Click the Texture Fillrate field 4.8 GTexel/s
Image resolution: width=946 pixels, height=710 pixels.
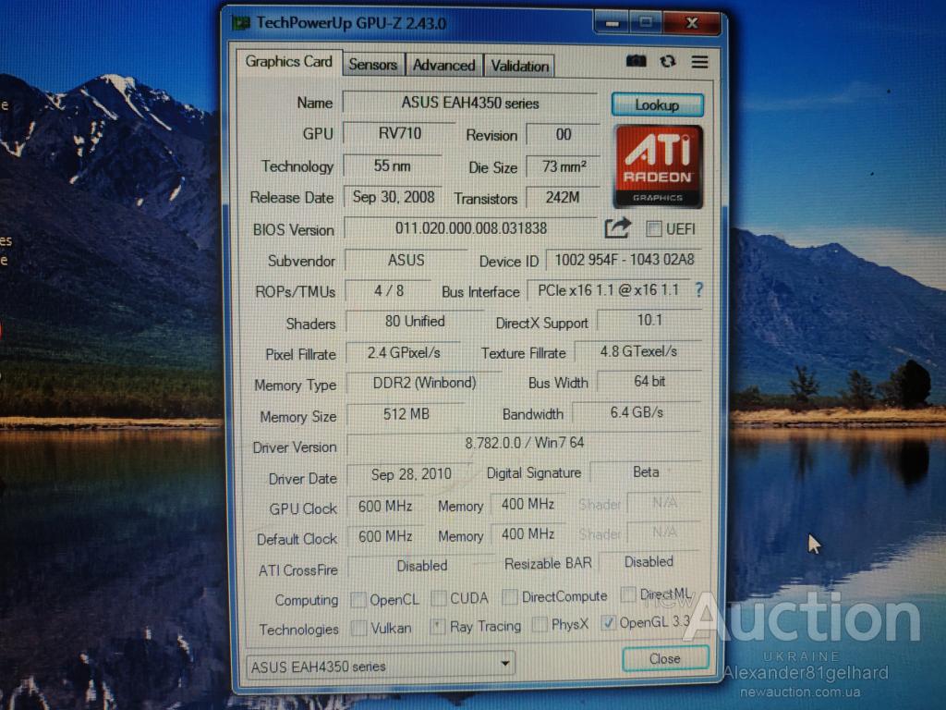(x=638, y=351)
